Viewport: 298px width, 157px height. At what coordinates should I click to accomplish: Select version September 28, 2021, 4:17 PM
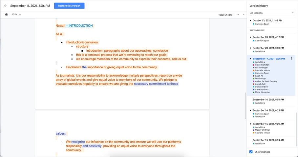click(x=268, y=37)
